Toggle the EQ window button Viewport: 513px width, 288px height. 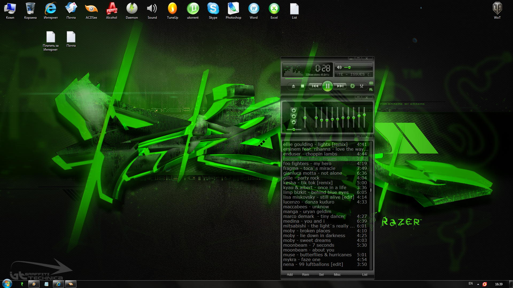371,83
